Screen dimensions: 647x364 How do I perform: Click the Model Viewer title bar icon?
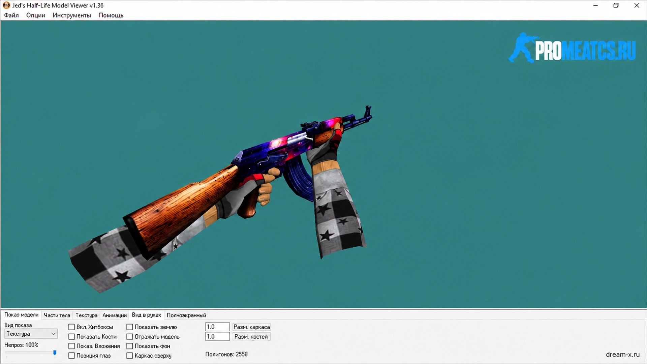coord(6,5)
